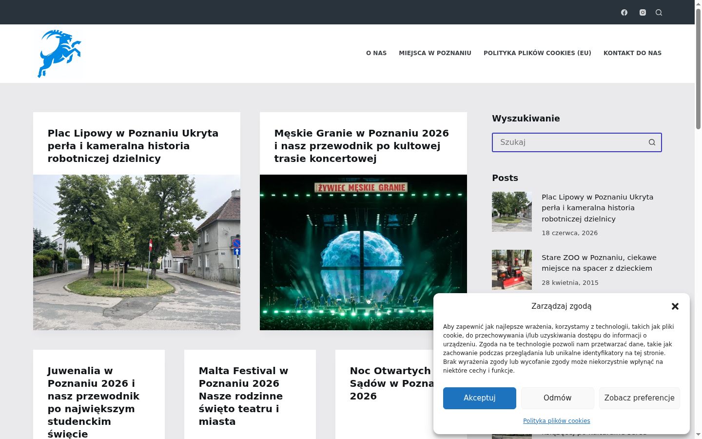This screenshot has width=702, height=439.
Task: Click the date 28 kwietnia, 2015
Action: (570, 283)
